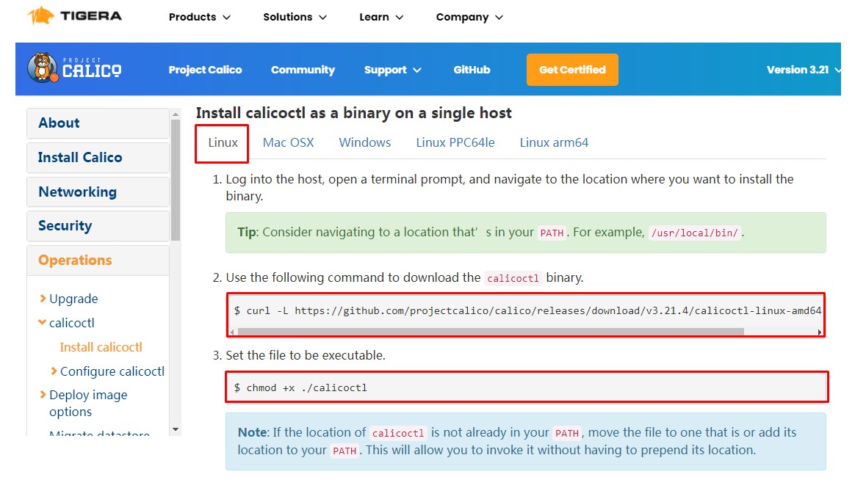Open the Community page
The image size is (866, 488).
303,70
